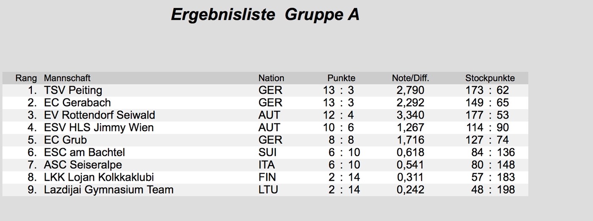This screenshot has height=221, width=593.
Task: Click the Note/Diff. column header
Action: (410, 78)
